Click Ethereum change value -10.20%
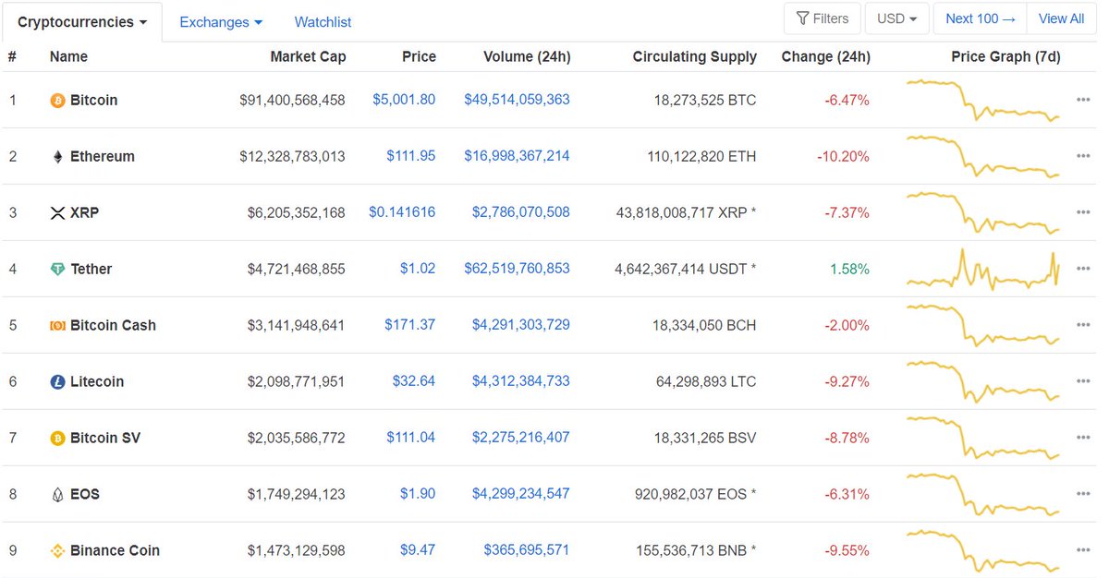 (843, 156)
